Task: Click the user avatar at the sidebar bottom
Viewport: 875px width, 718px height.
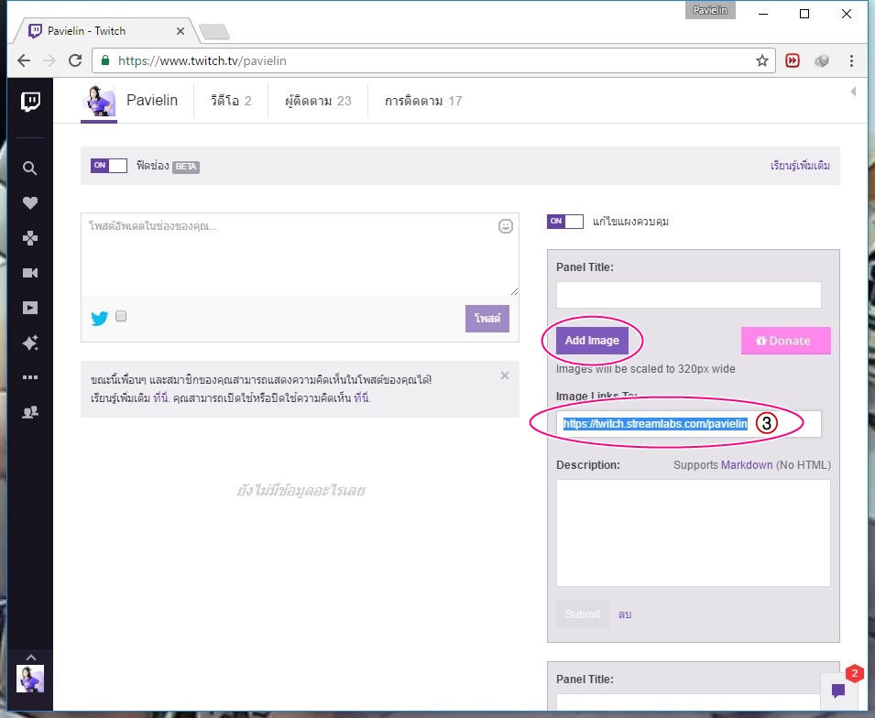Action: (x=30, y=679)
